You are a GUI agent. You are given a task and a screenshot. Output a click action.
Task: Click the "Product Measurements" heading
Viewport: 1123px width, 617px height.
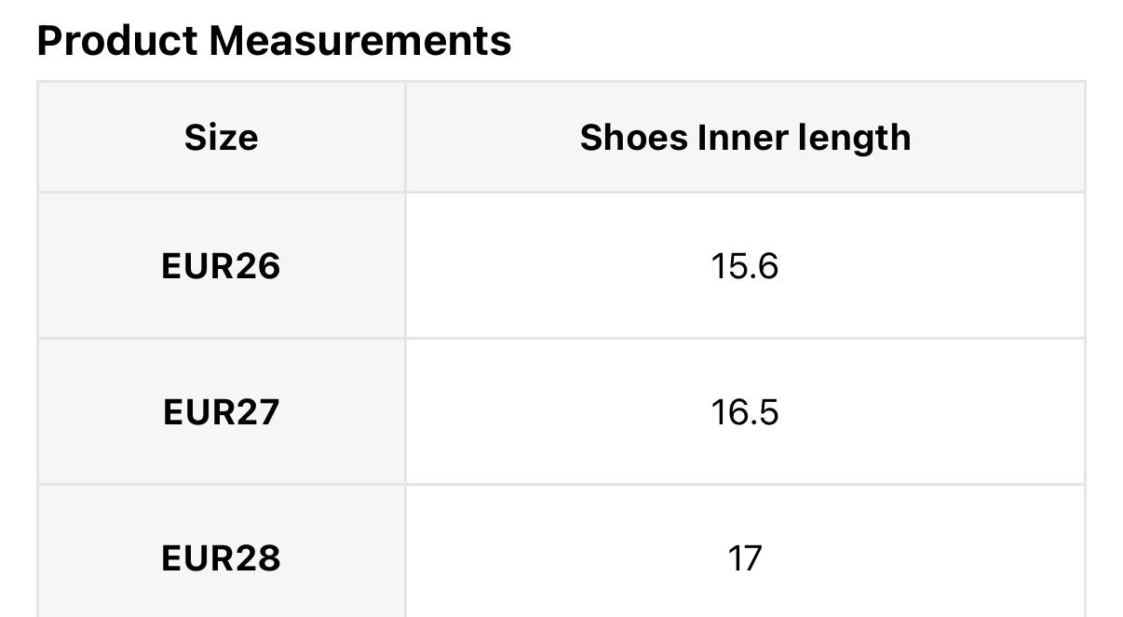point(274,41)
